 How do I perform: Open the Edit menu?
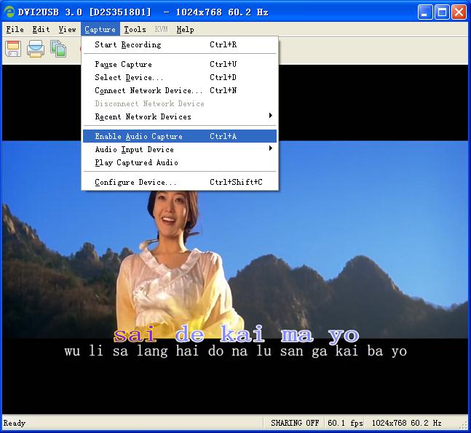(x=41, y=30)
